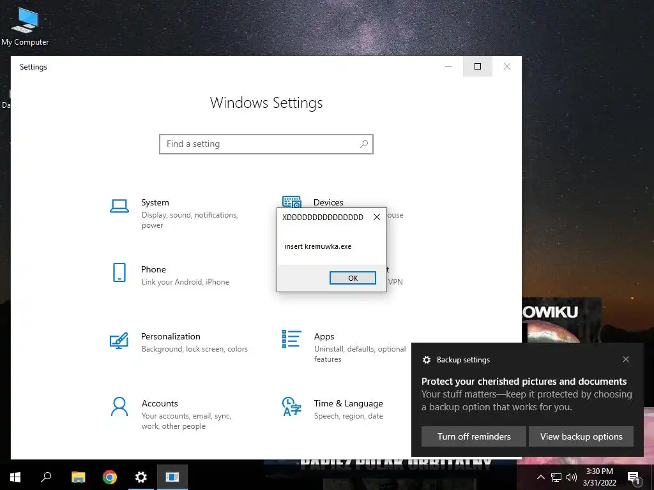
Task: Click the 'Windows Settings' heading
Action: [266, 103]
